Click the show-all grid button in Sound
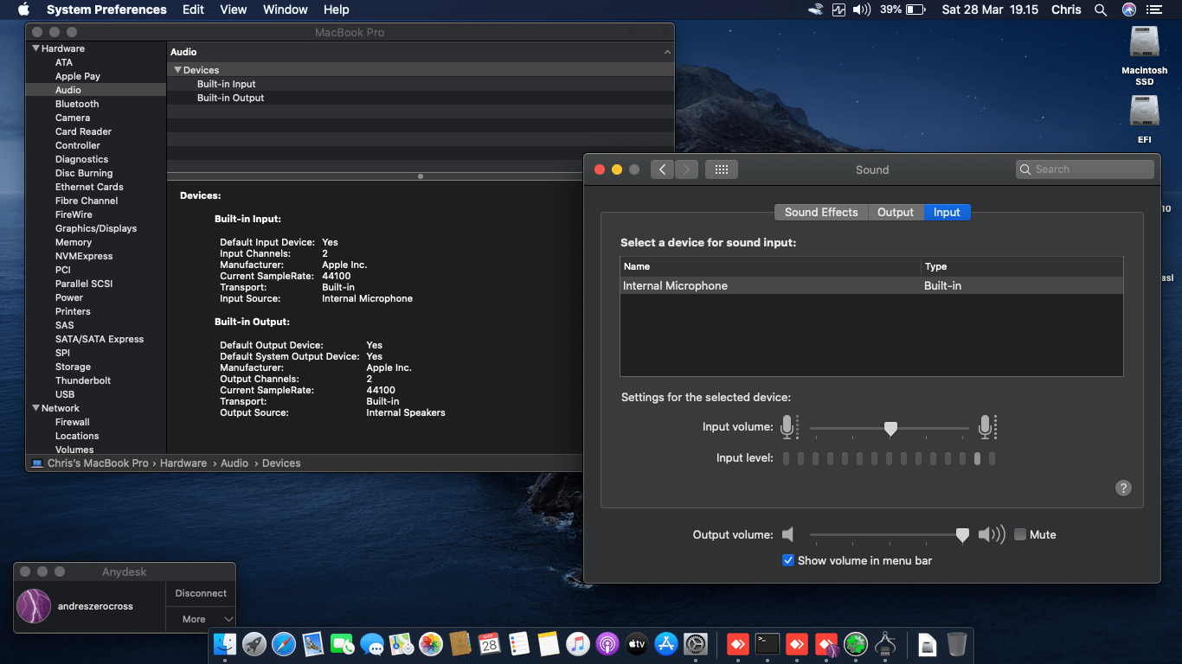 tap(721, 169)
